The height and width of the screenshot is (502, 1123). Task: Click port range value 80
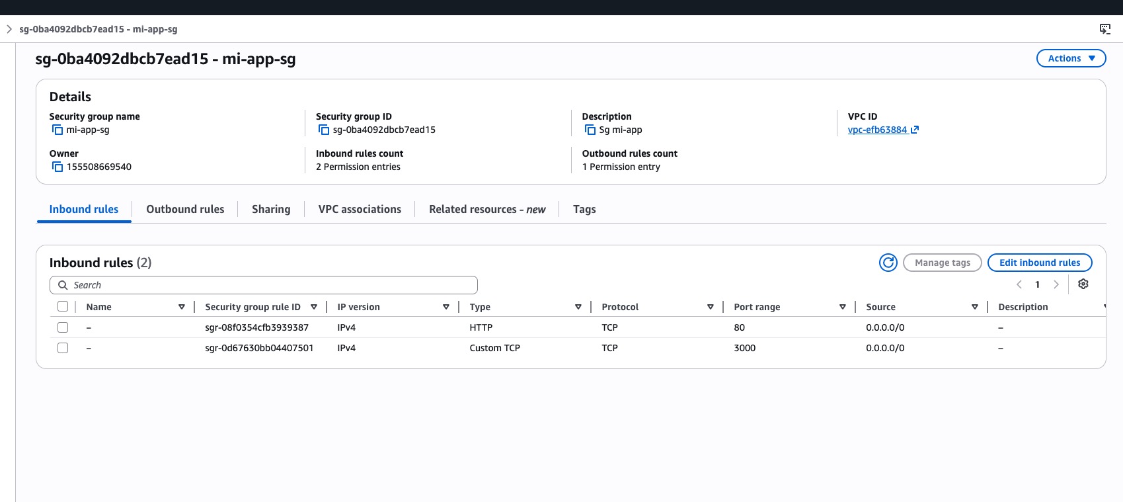tap(740, 327)
